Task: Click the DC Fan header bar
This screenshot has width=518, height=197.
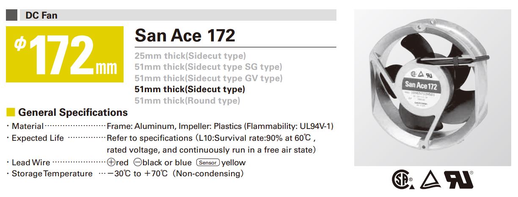Action: click(171, 16)
